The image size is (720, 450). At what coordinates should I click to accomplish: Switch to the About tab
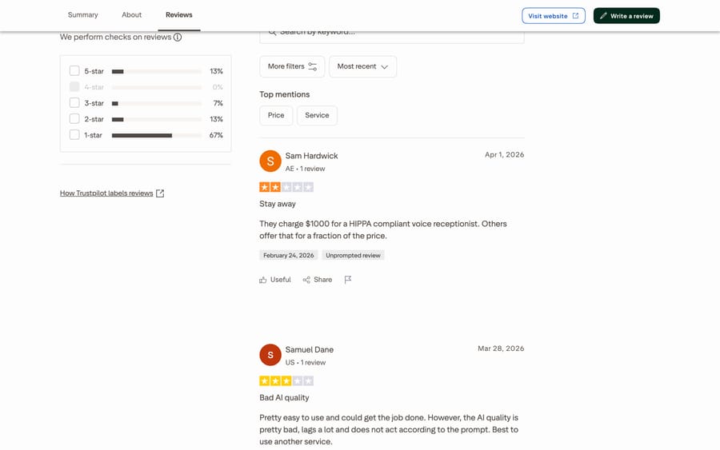pos(131,14)
